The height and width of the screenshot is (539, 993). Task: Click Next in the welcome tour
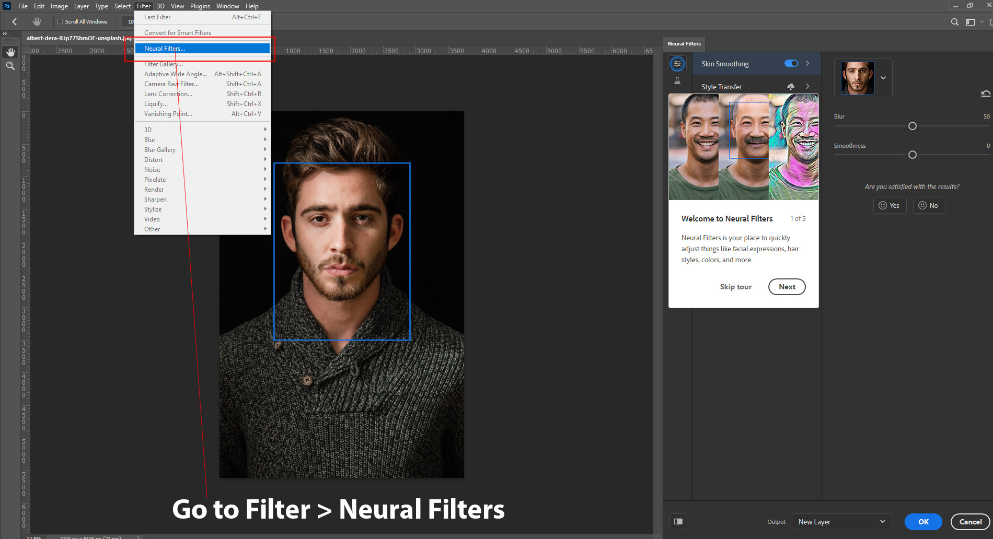[787, 287]
